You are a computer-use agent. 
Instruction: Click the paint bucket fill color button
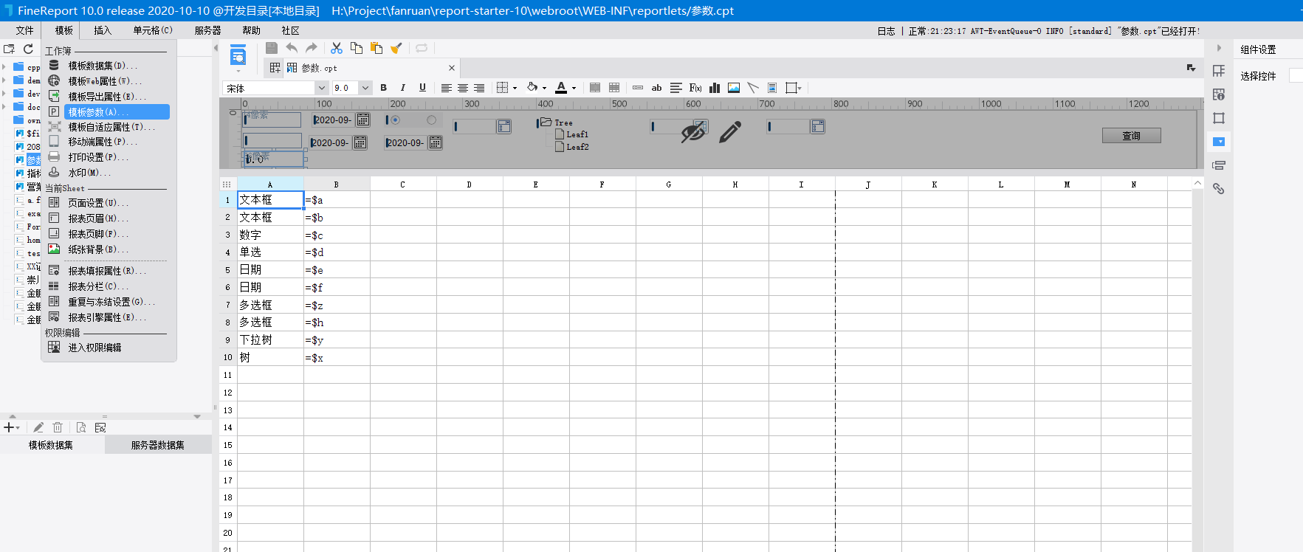point(532,88)
